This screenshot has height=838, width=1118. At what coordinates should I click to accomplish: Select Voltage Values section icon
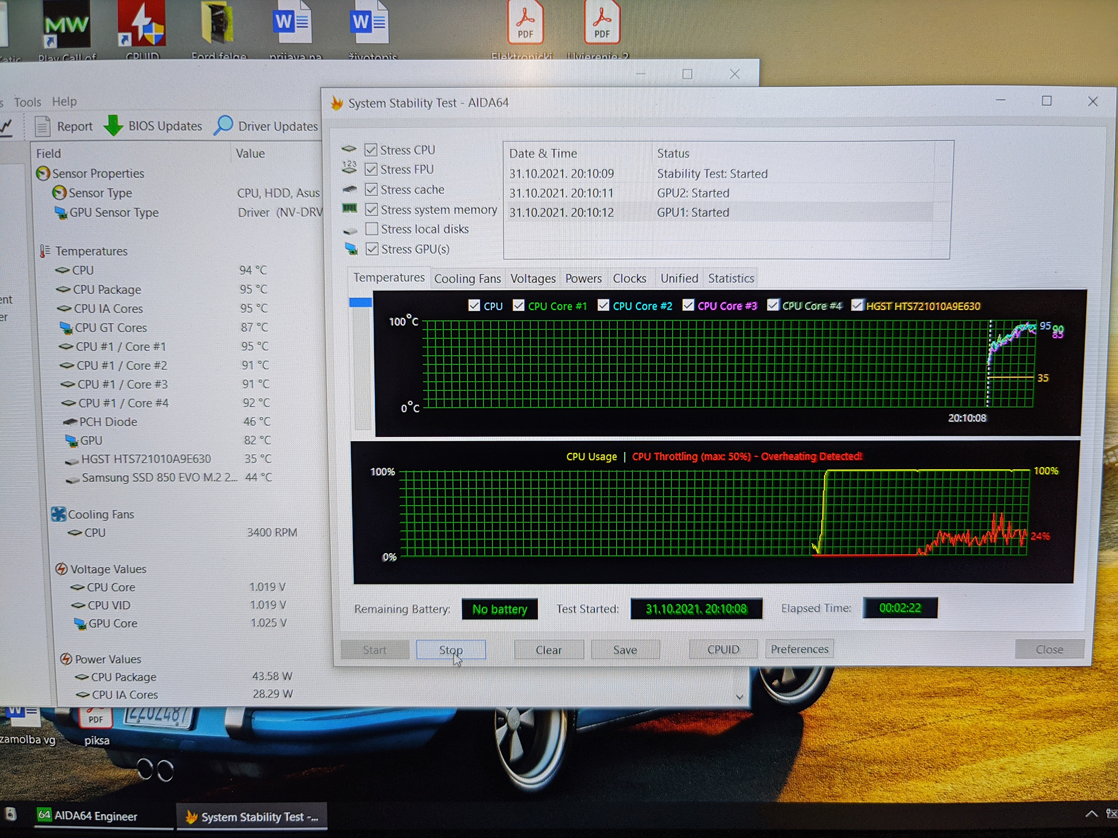click(62, 569)
